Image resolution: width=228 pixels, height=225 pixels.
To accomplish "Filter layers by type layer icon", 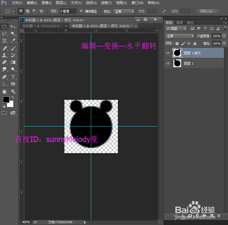I will click(x=205, y=29).
